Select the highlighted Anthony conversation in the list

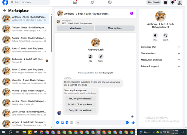tap(25, 18)
